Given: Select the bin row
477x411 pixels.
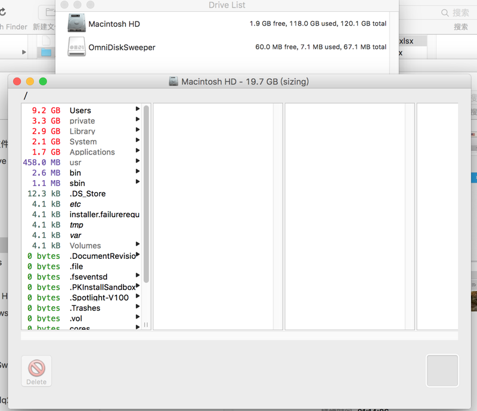Looking at the screenshot, I should pyautogui.click(x=81, y=172).
